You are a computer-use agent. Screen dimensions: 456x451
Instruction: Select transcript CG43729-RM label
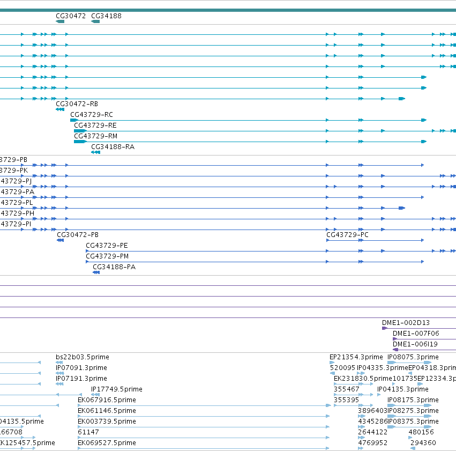[x=95, y=136]
